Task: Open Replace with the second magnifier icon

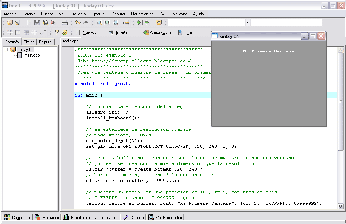Action: [107, 22]
